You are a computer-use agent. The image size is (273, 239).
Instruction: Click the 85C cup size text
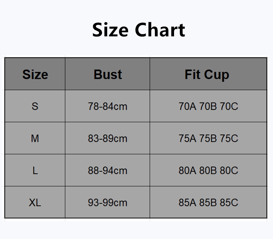(x=229, y=202)
